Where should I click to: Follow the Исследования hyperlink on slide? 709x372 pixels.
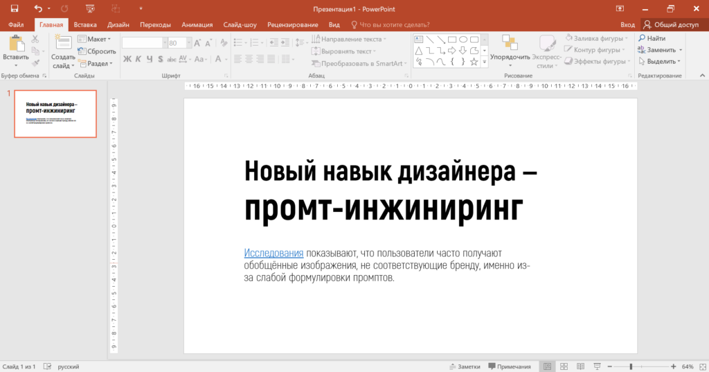click(x=273, y=253)
